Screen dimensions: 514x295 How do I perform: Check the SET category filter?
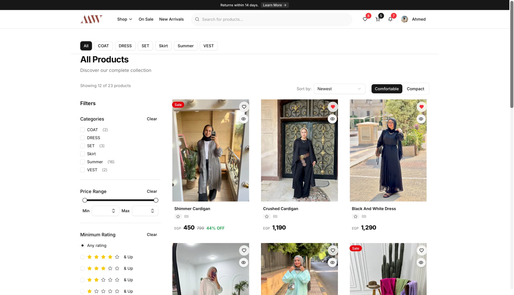82,146
